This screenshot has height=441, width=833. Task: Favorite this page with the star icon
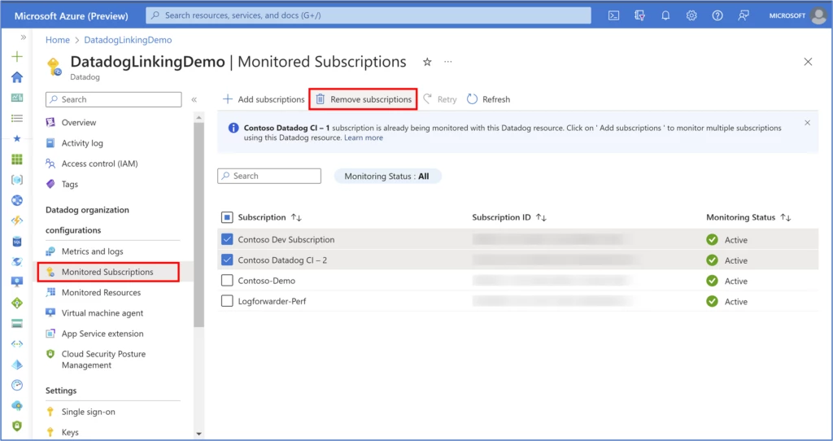427,62
